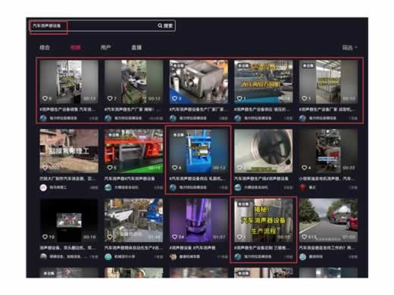Screen dimensions: 394x295
Task: Open video with 揭秘汽车消声器设备生产流程 yellow text
Action: [264, 220]
